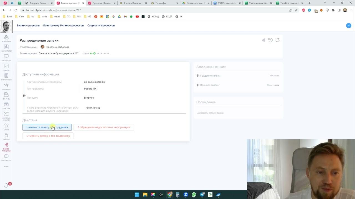
Task: Open browser extensions puzzle icon
Action: coord(333,10)
